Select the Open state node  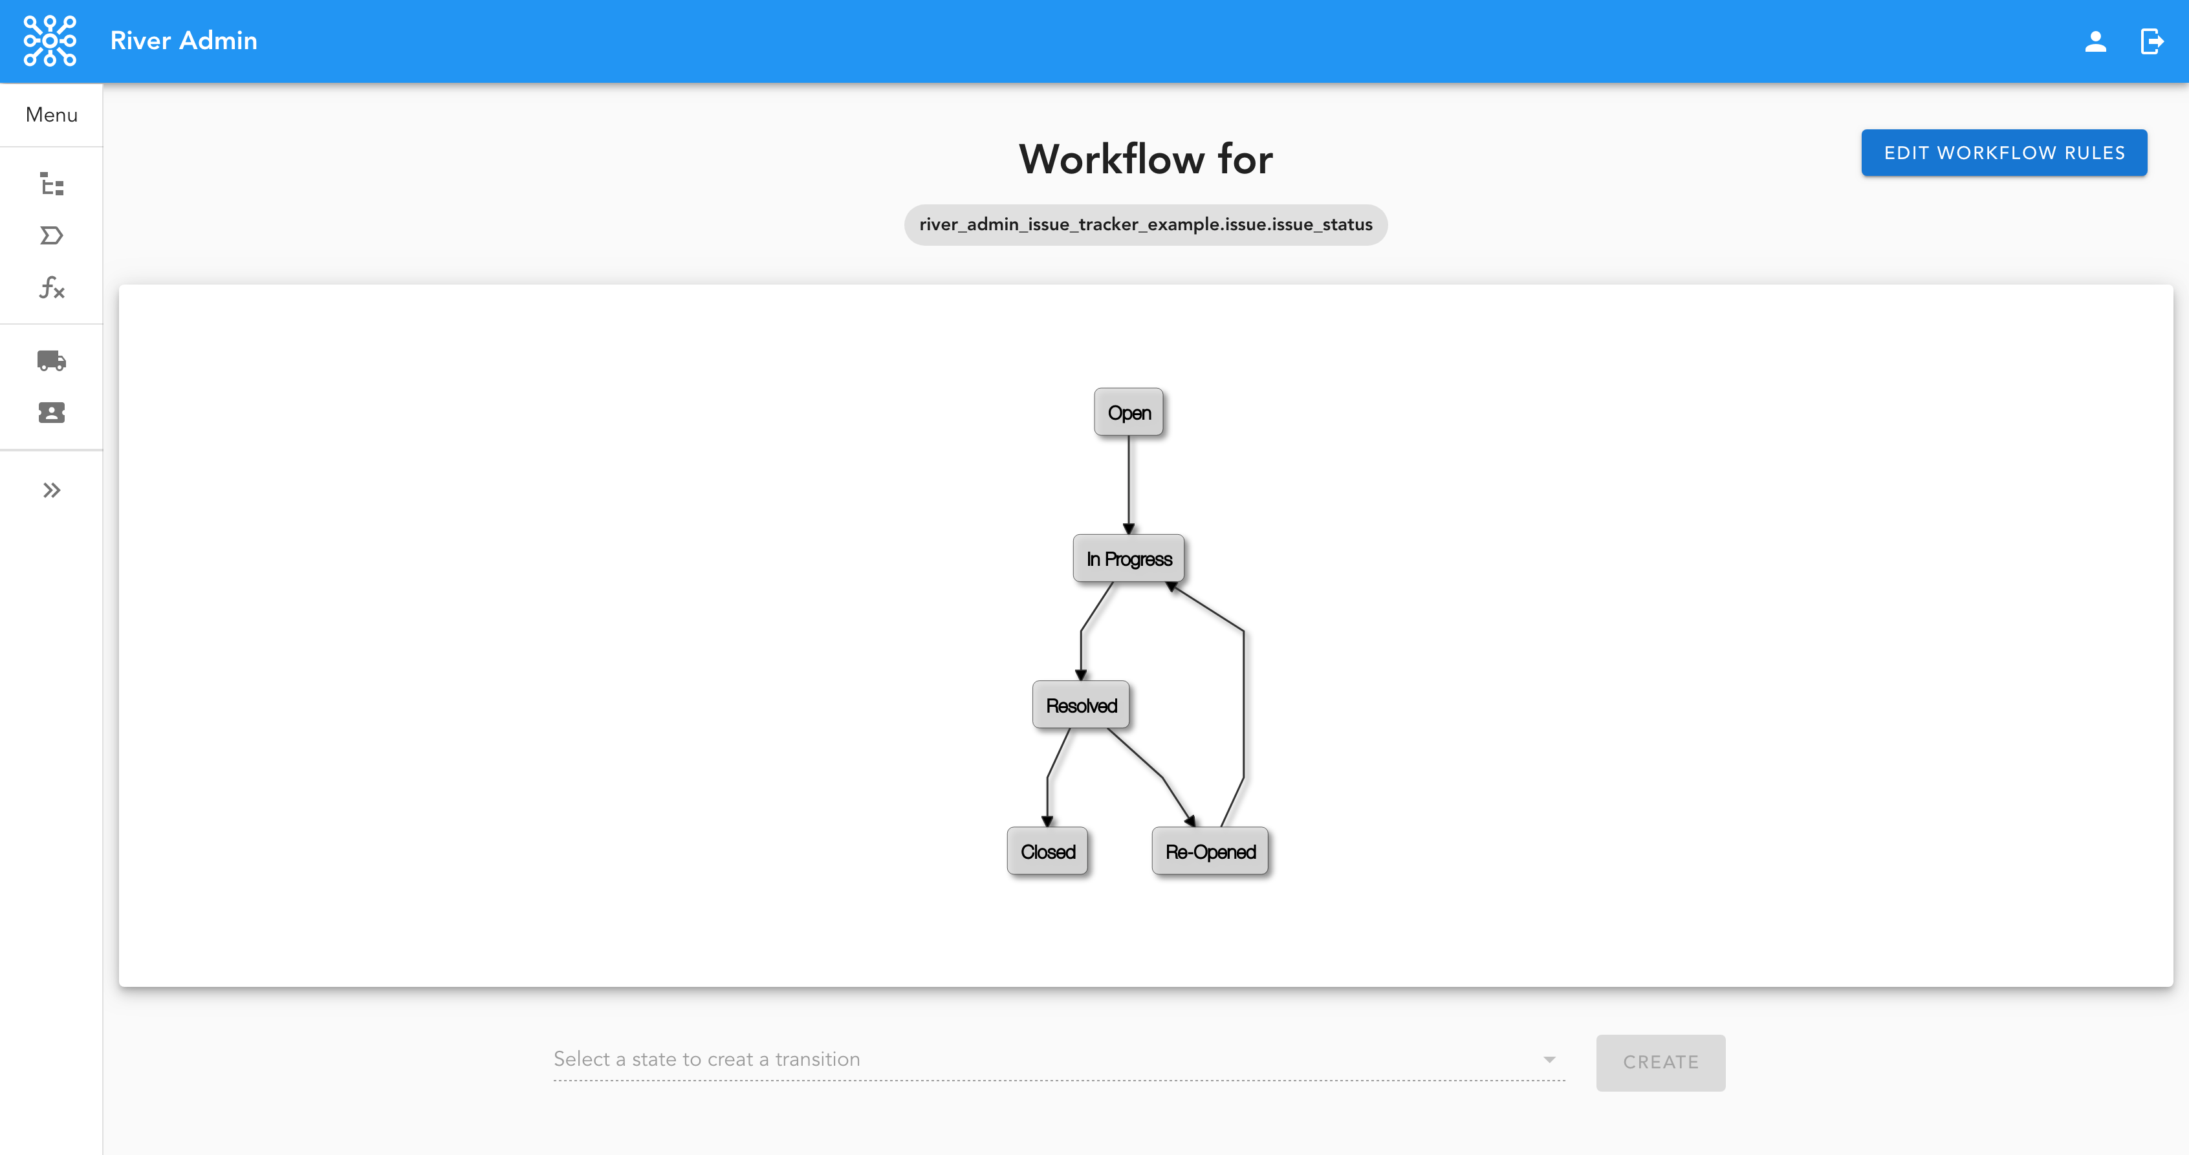pyautogui.click(x=1129, y=413)
